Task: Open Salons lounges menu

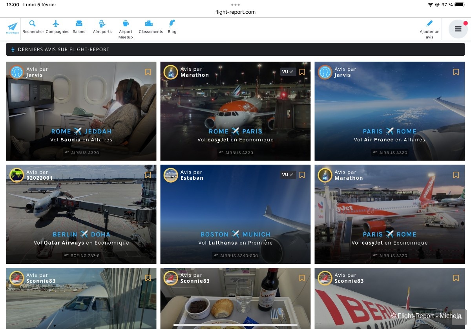Action: tap(79, 27)
